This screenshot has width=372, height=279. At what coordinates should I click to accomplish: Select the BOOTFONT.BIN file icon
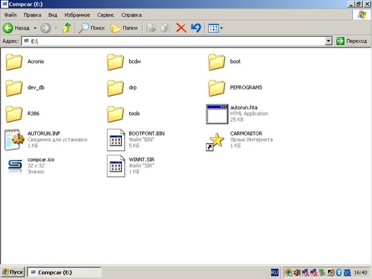116,139
